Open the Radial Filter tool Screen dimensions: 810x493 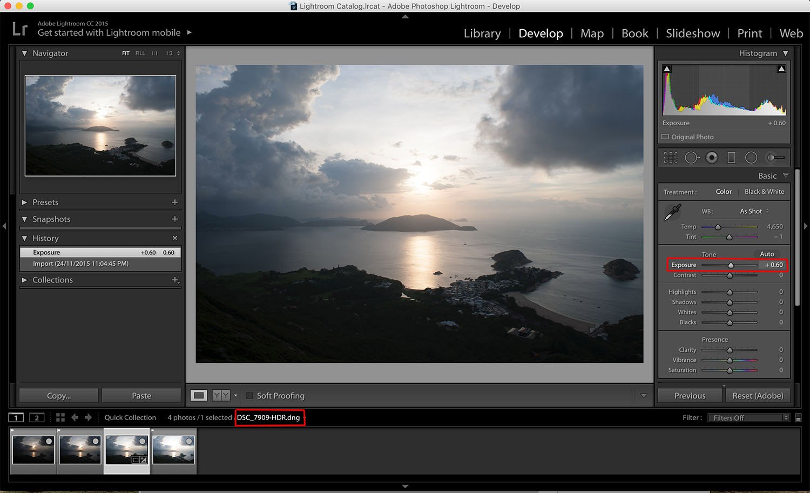pos(751,157)
